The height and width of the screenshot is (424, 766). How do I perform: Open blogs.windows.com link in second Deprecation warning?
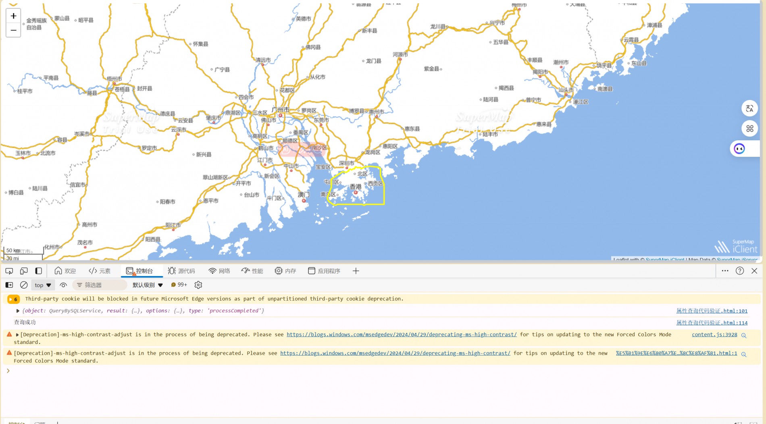395,353
